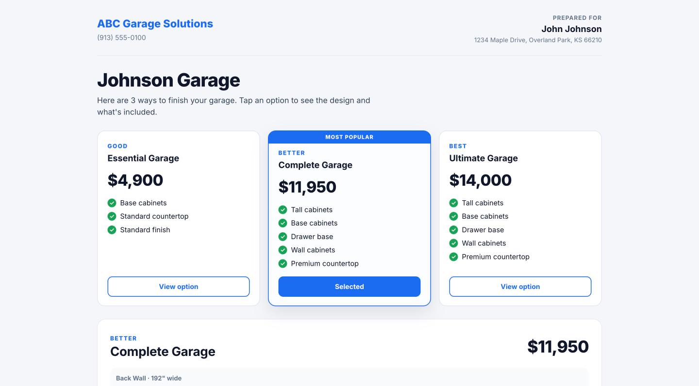Click check icon beside Drawer base in Ultimate Garage
699x386 pixels.
tap(454, 230)
